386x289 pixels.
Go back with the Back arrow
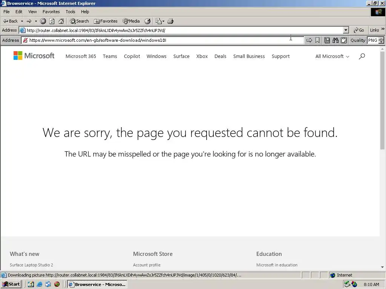click(x=10, y=21)
